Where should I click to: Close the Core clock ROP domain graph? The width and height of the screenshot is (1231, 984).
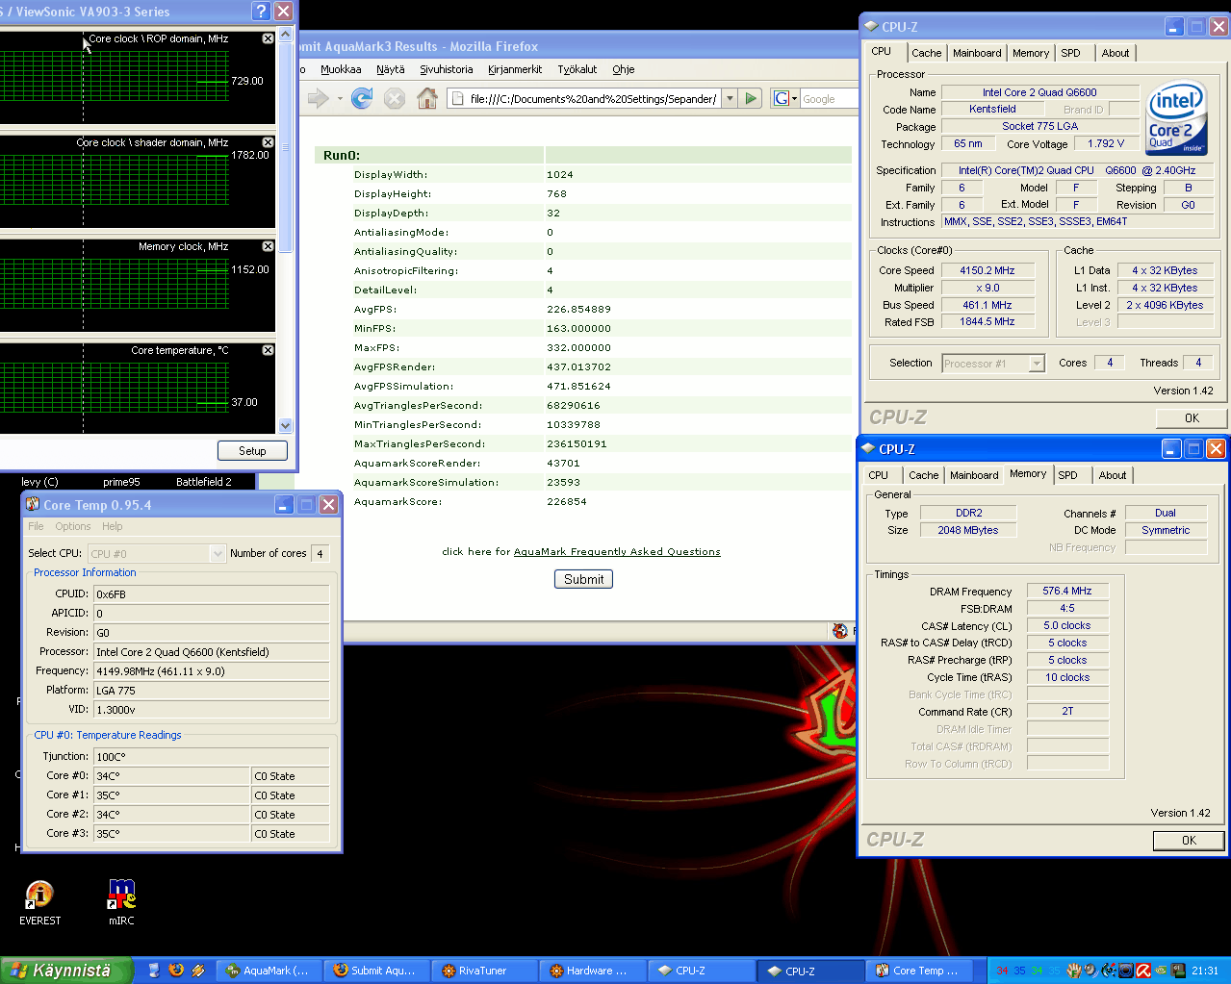(x=269, y=38)
